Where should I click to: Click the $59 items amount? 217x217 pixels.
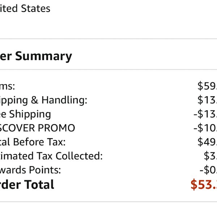[207, 86]
